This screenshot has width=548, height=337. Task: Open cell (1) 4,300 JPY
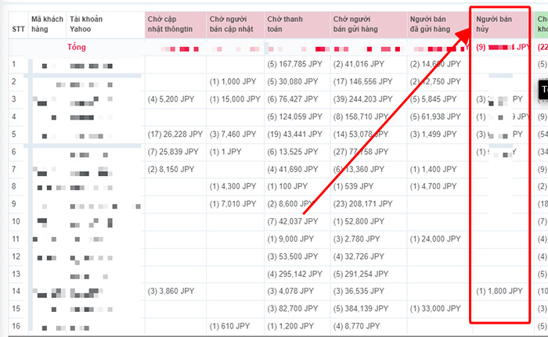tap(233, 187)
